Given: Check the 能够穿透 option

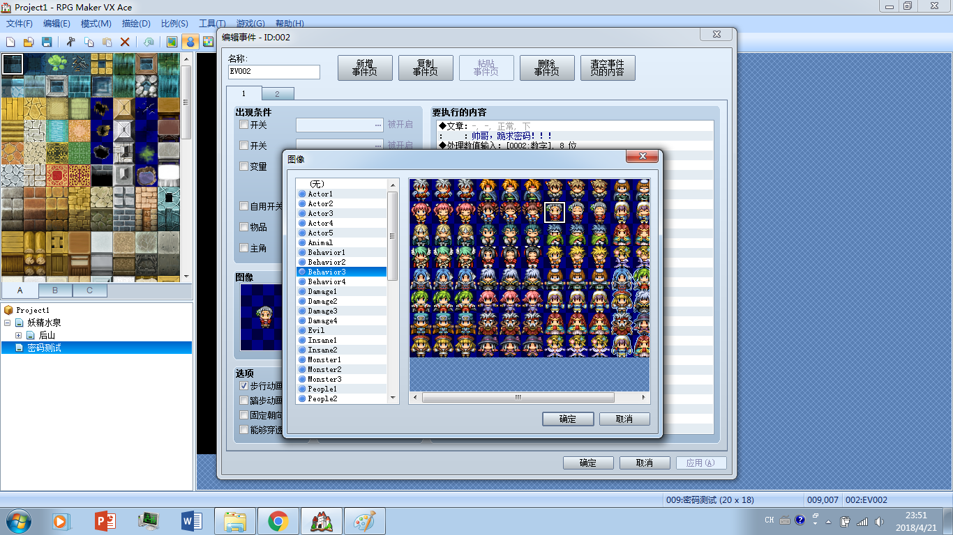Looking at the screenshot, I should [x=243, y=430].
